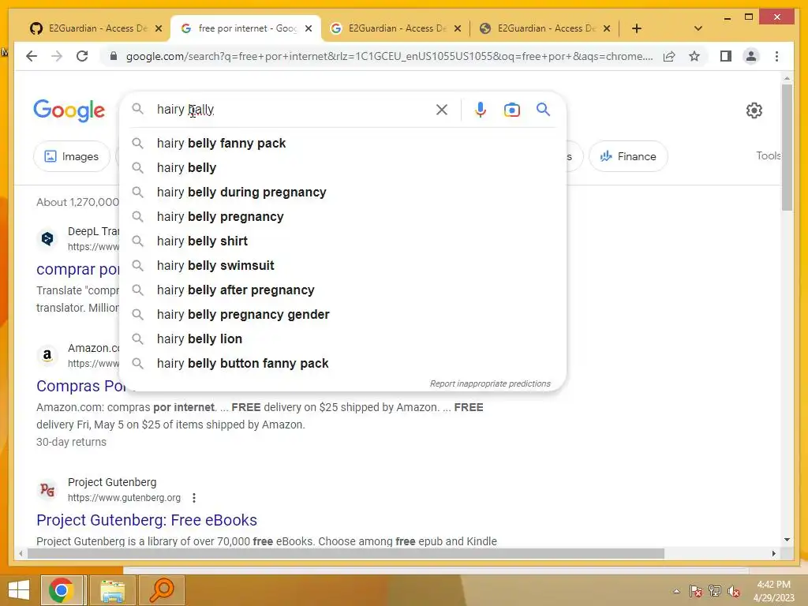Viewport: 808px width, 606px height.
Task: Open the tab search dropdown arrow
Action: 698,28
